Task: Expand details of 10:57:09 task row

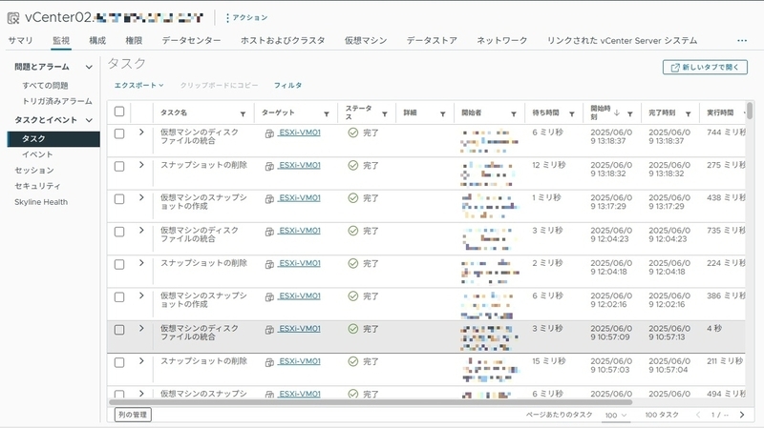Action: [141, 328]
